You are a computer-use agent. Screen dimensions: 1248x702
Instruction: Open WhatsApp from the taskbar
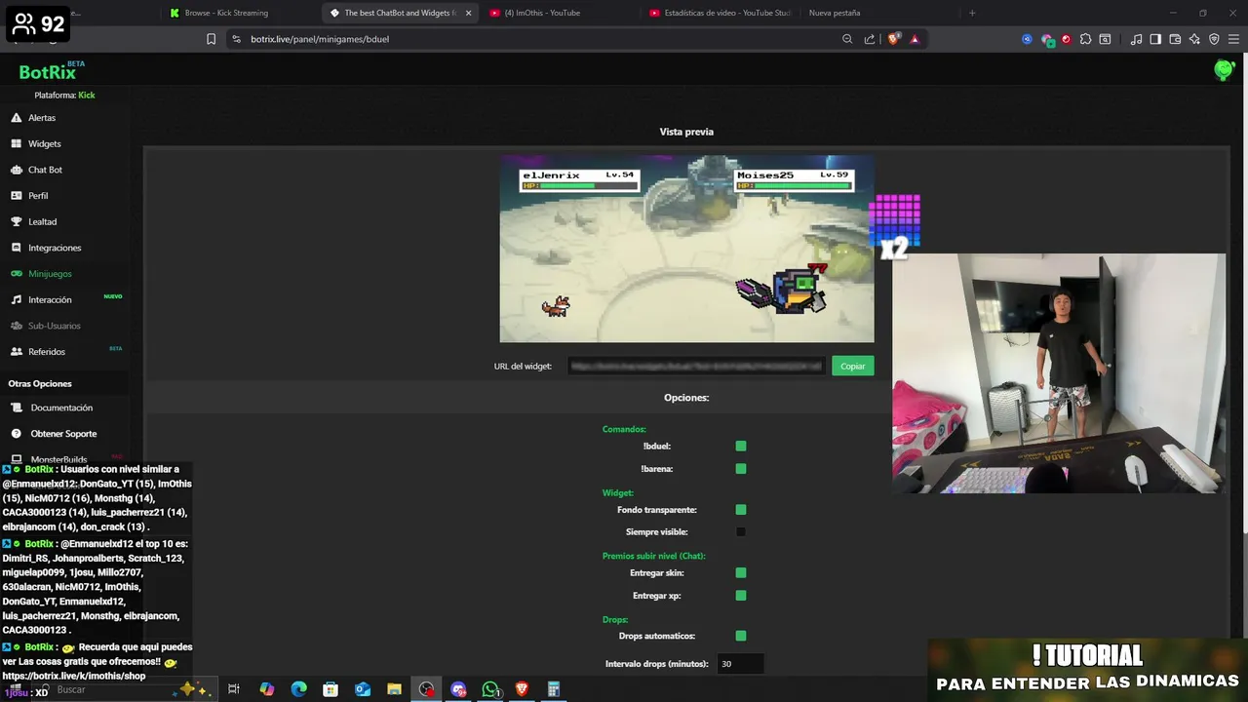click(490, 689)
